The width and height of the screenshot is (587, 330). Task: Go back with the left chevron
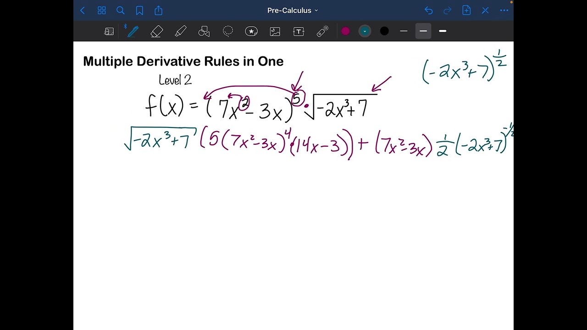click(x=83, y=11)
